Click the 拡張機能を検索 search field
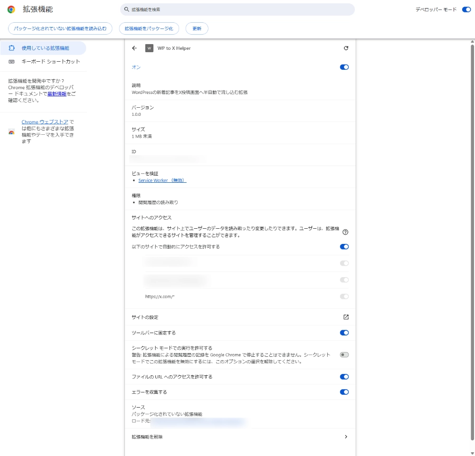The width and height of the screenshot is (475, 456). click(x=237, y=9)
